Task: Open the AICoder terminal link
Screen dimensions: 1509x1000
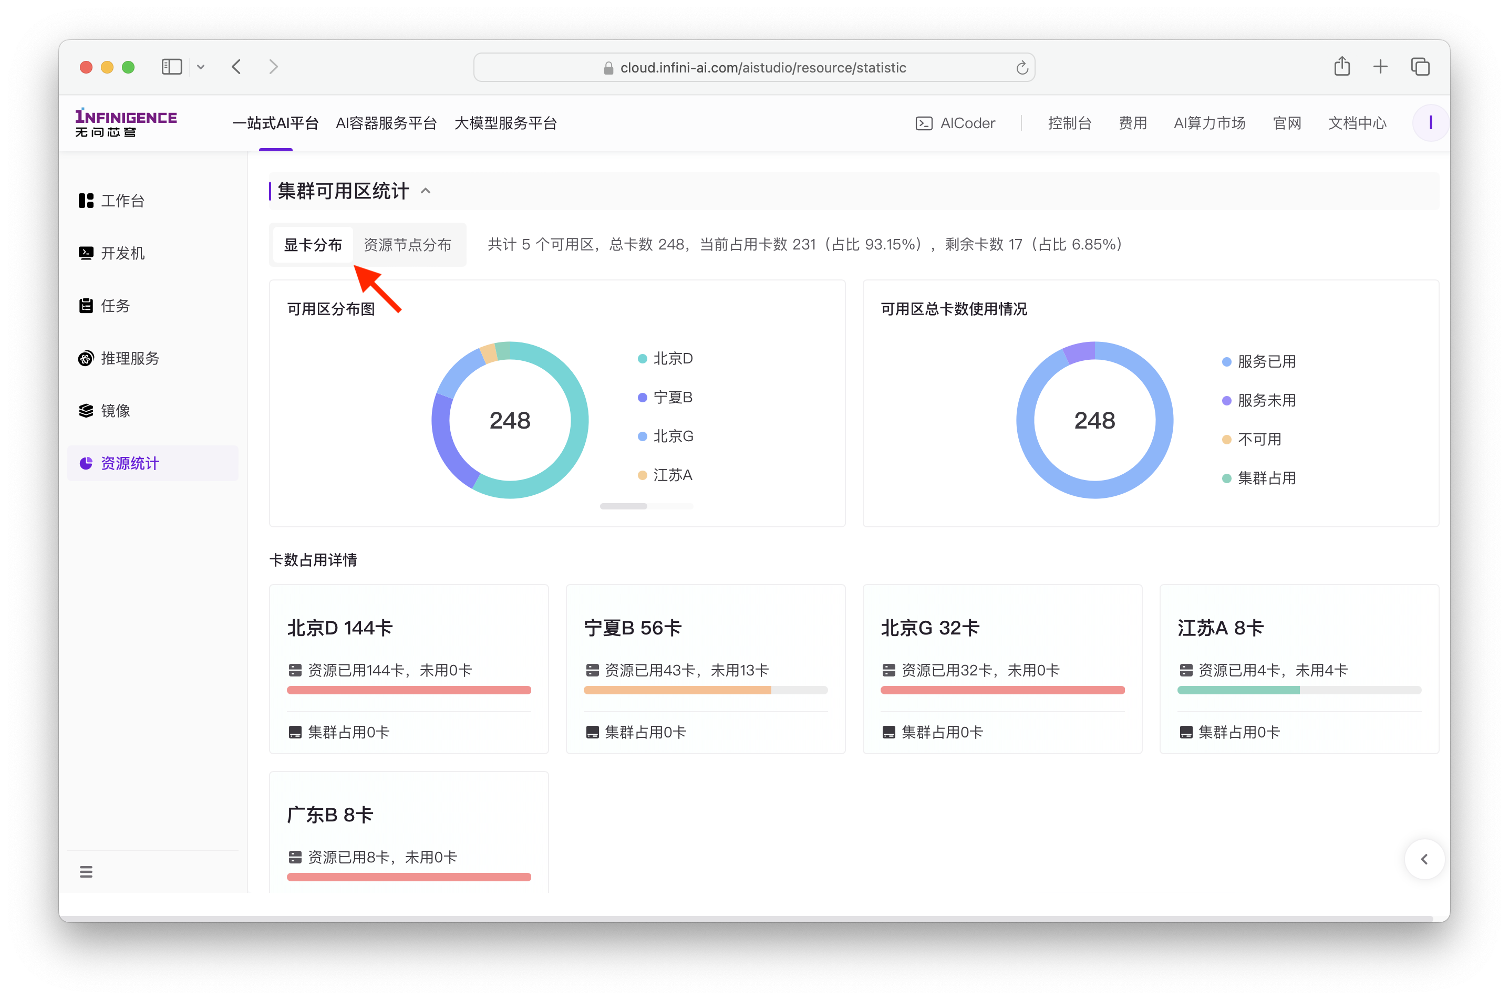Action: pyautogui.click(x=955, y=123)
